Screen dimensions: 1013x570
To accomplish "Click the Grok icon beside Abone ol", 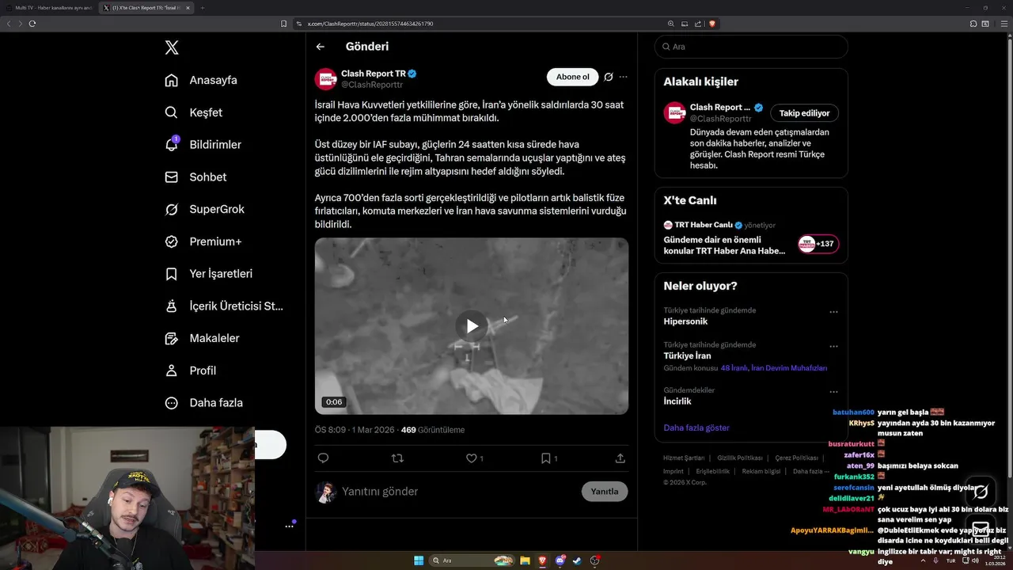I will click(609, 77).
